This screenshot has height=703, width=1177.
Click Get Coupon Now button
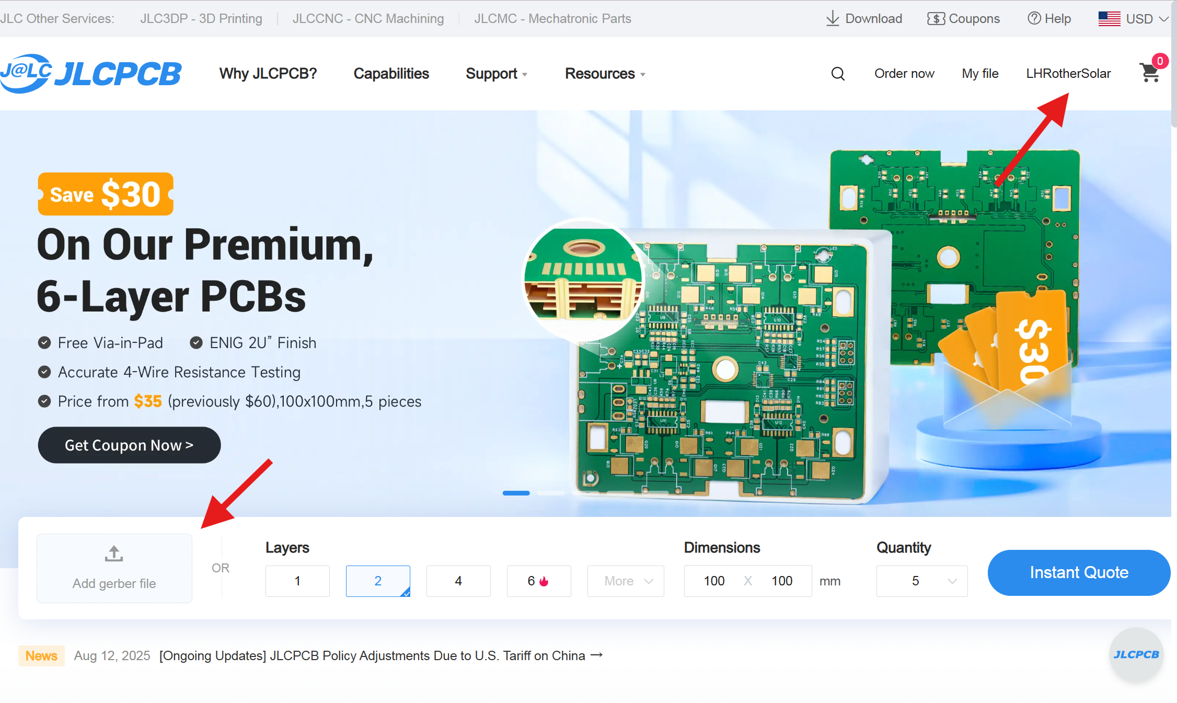[129, 445]
